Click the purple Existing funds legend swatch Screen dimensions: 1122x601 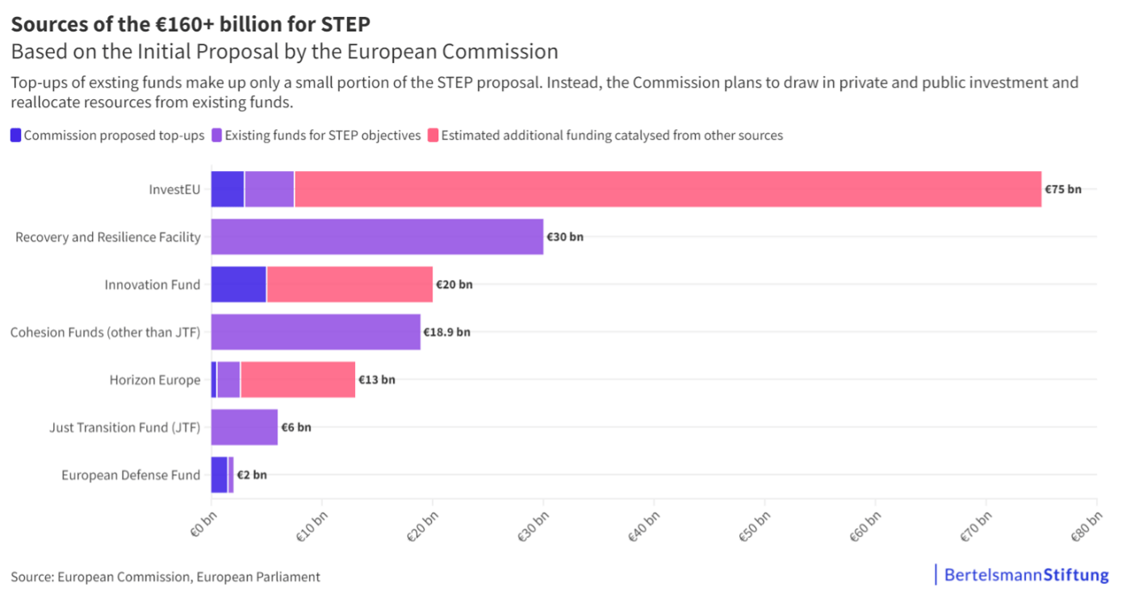pyautogui.click(x=217, y=136)
